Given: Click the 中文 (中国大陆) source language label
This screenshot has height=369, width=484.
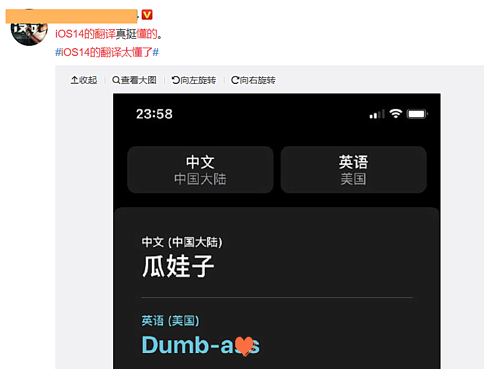Looking at the screenshot, I should (x=182, y=242).
